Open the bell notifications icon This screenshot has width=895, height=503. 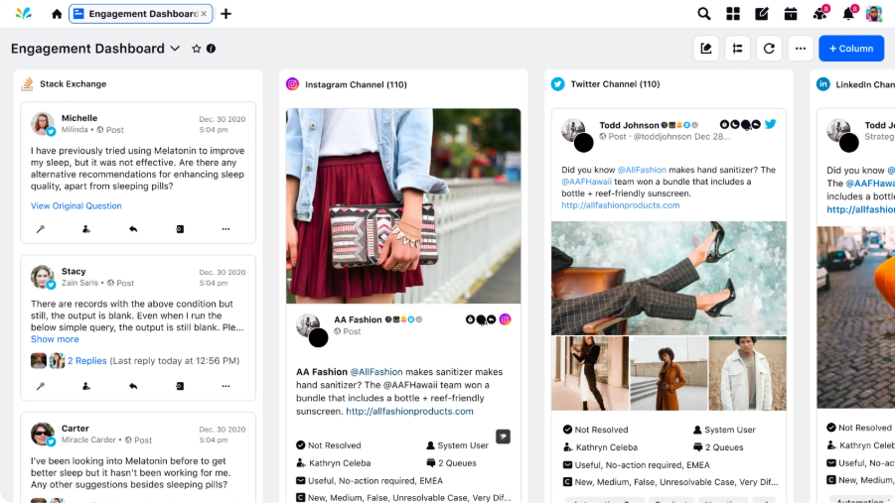click(x=848, y=14)
